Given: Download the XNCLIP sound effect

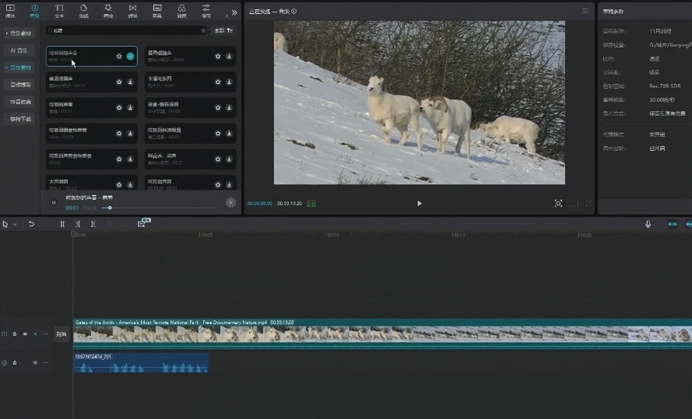Looking at the screenshot, I should click(229, 185).
